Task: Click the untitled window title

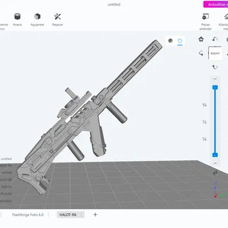Action: click(114, 5)
